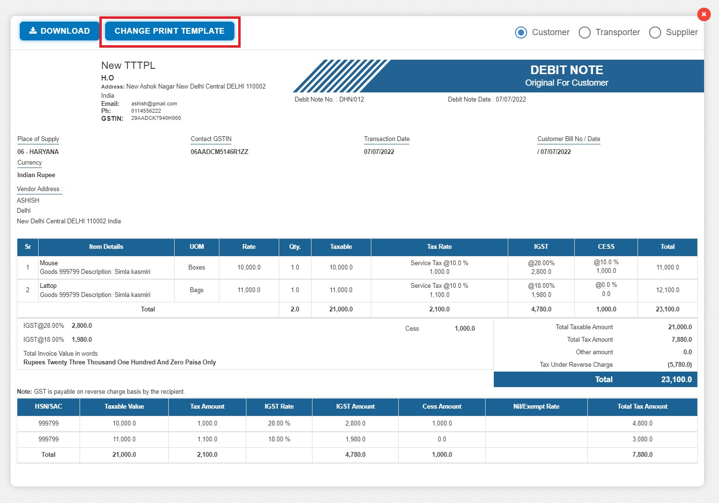
Task: Click the Download button
Action: 59,31
